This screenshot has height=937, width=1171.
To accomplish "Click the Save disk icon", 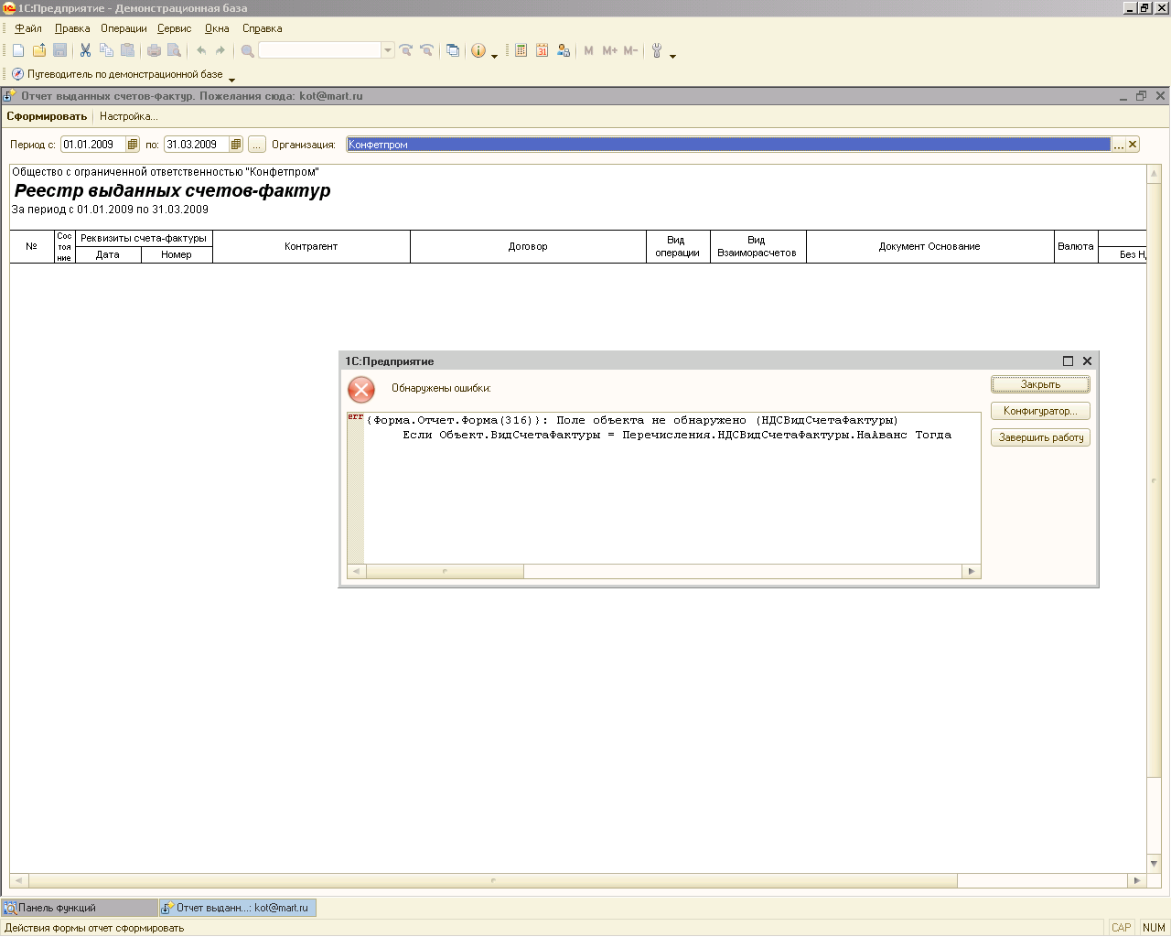I will click(x=60, y=50).
